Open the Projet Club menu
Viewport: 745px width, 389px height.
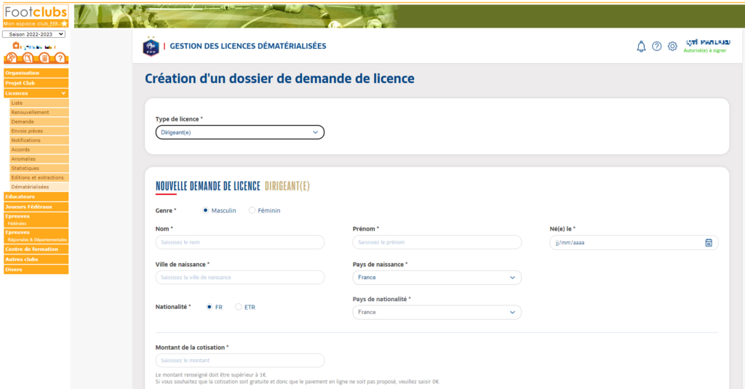36,83
